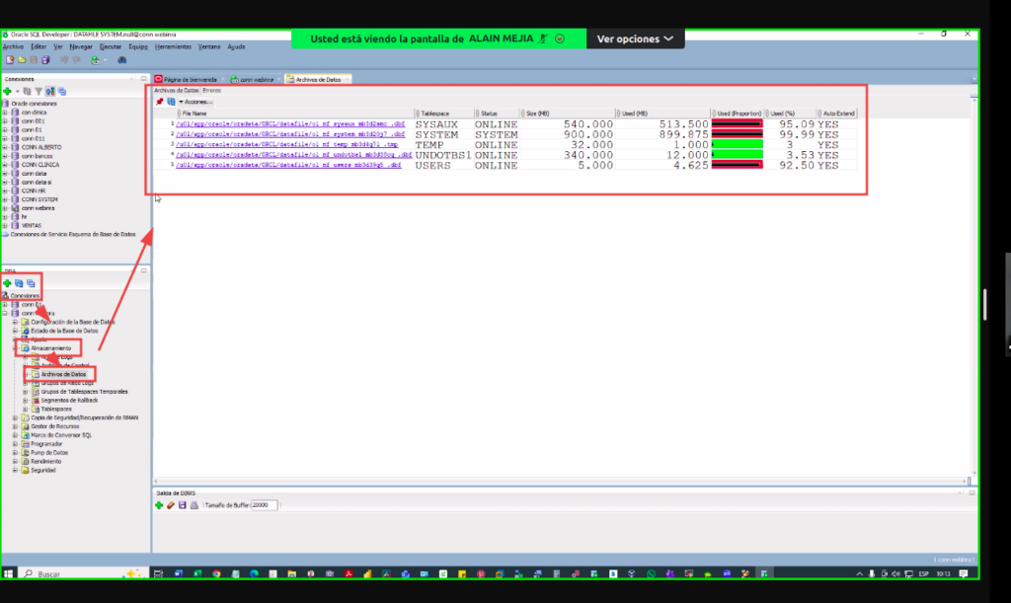
Task: Click the filter funnel icon in Conexiones panel
Action: point(37,91)
